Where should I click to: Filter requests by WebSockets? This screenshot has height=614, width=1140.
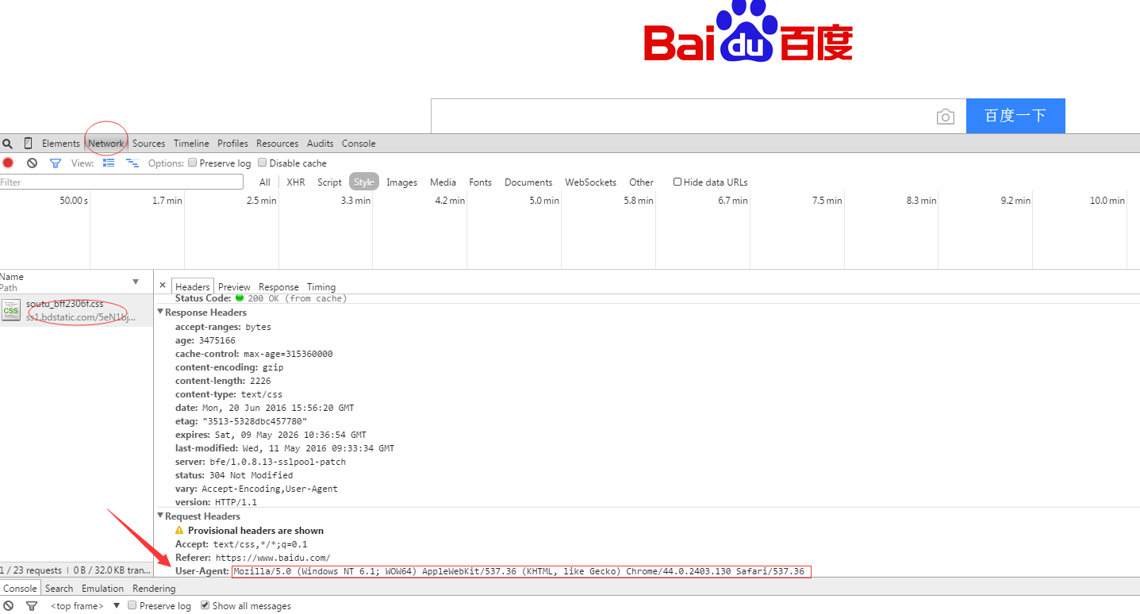coord(590,182)
